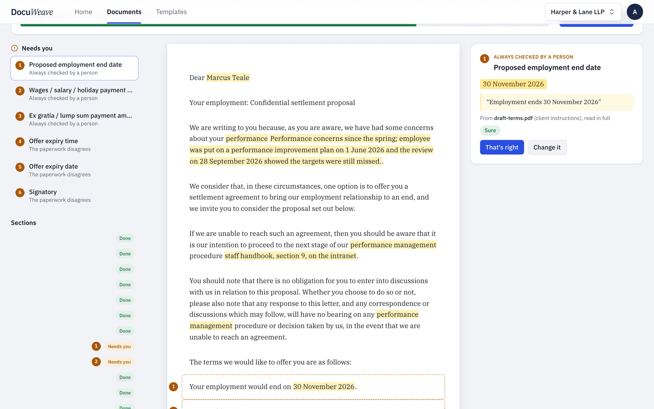This screenshot has width=654, height=409.
Task: Select the Offer expiry date item
Action: point(74,170)
